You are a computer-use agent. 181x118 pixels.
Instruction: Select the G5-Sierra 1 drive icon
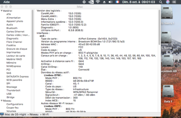point(167,13)
